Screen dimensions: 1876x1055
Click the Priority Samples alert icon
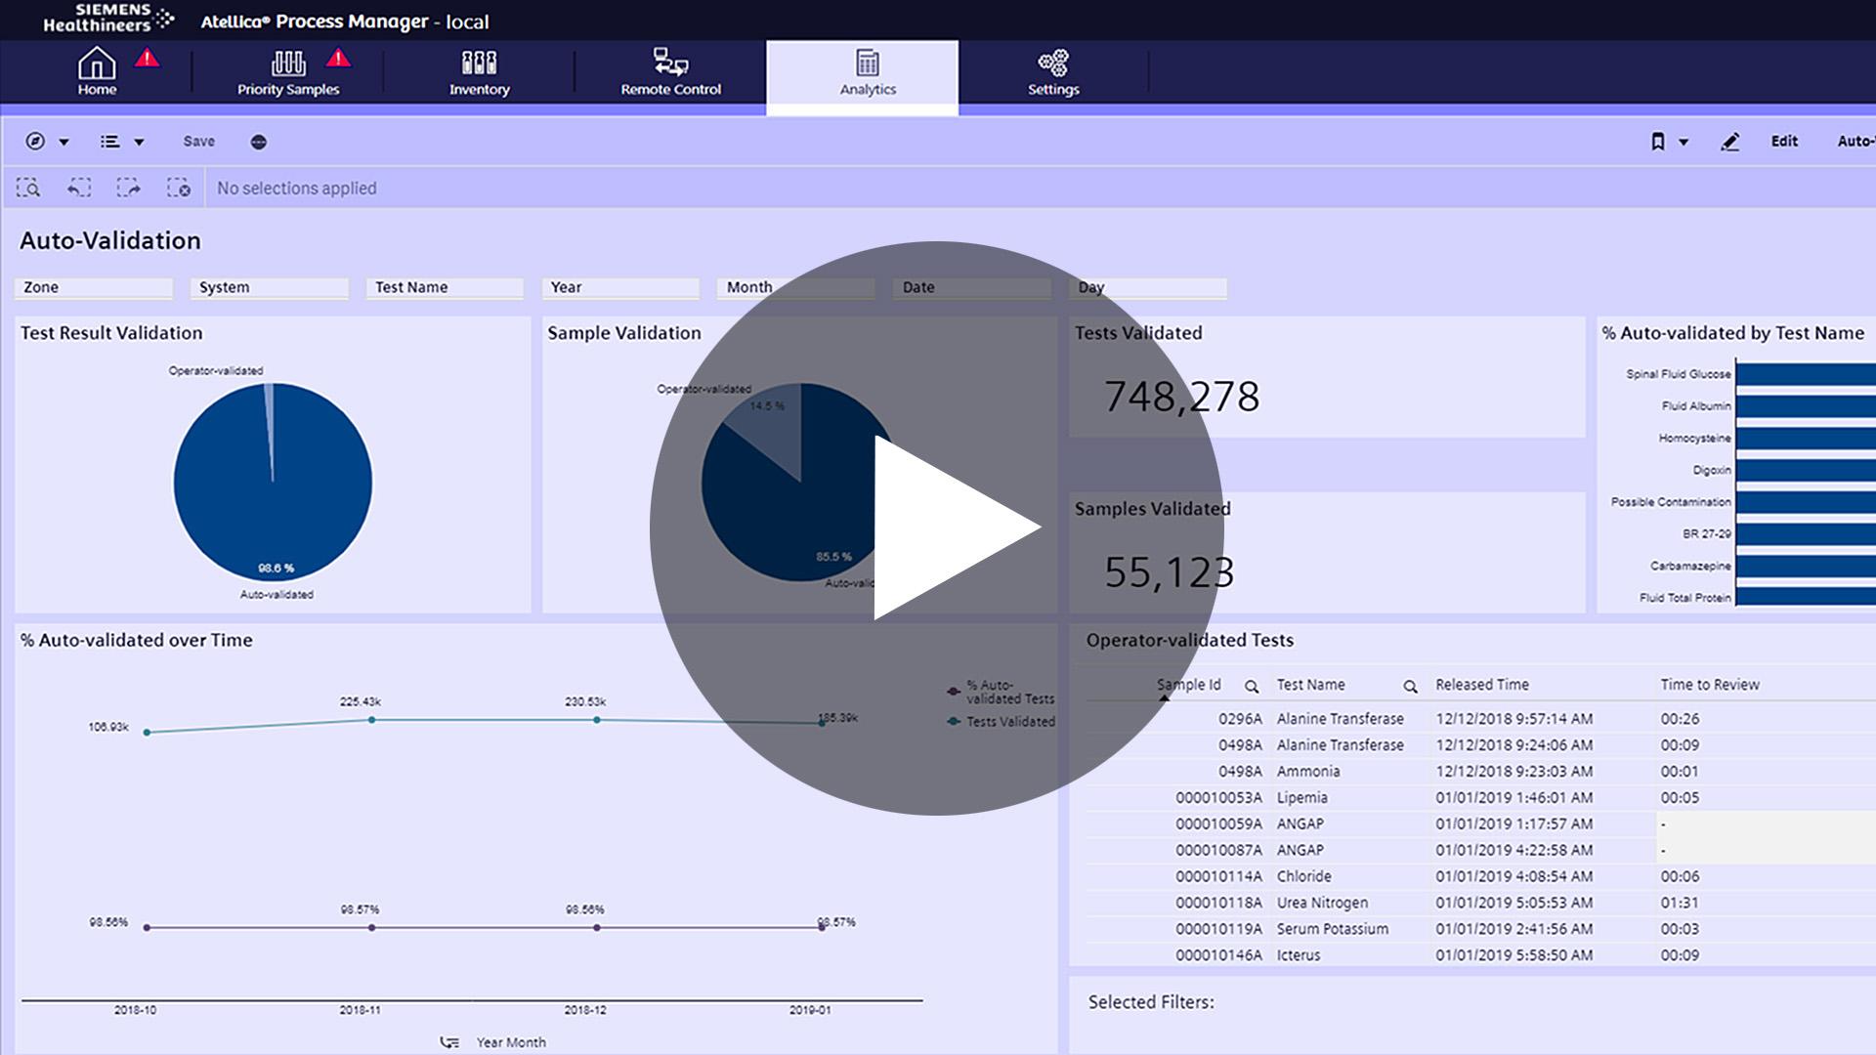[x=337, y=59]
